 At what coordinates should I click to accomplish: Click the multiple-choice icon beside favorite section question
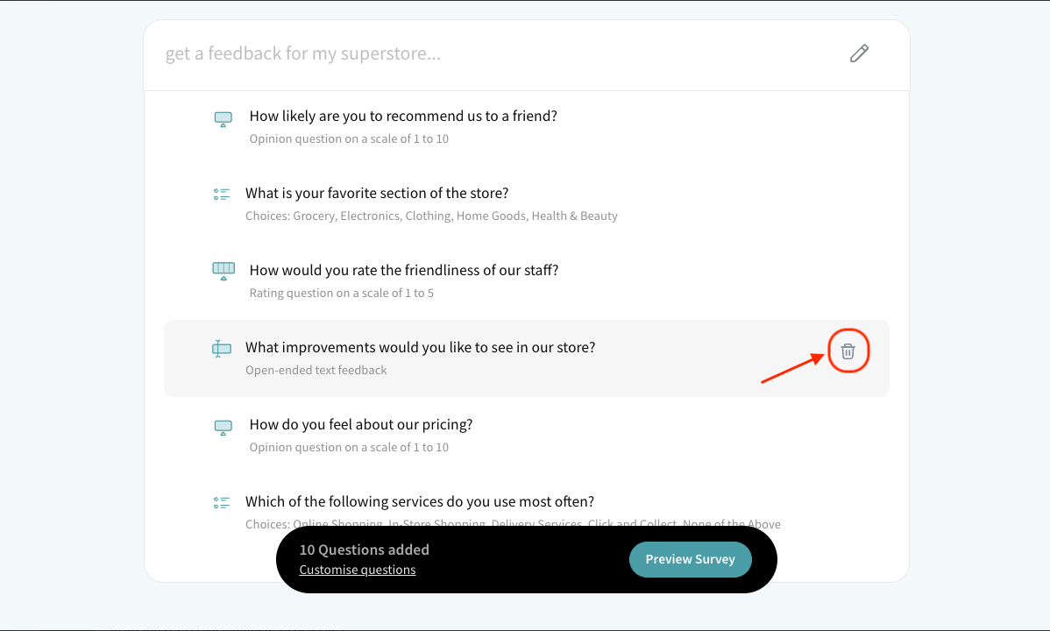tap(222, 195)
